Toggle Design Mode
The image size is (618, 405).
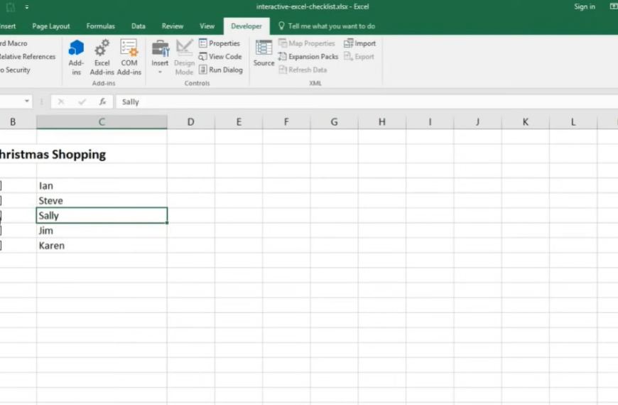tap(184, 58)
